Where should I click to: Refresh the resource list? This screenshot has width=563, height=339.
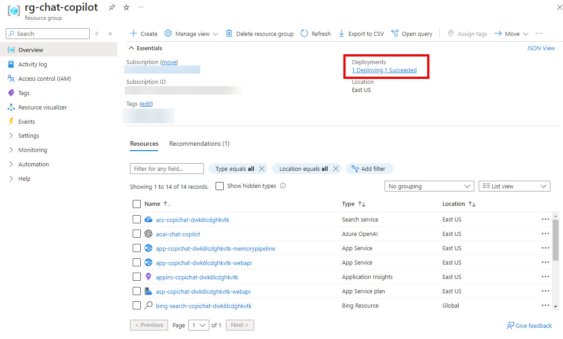316,34
